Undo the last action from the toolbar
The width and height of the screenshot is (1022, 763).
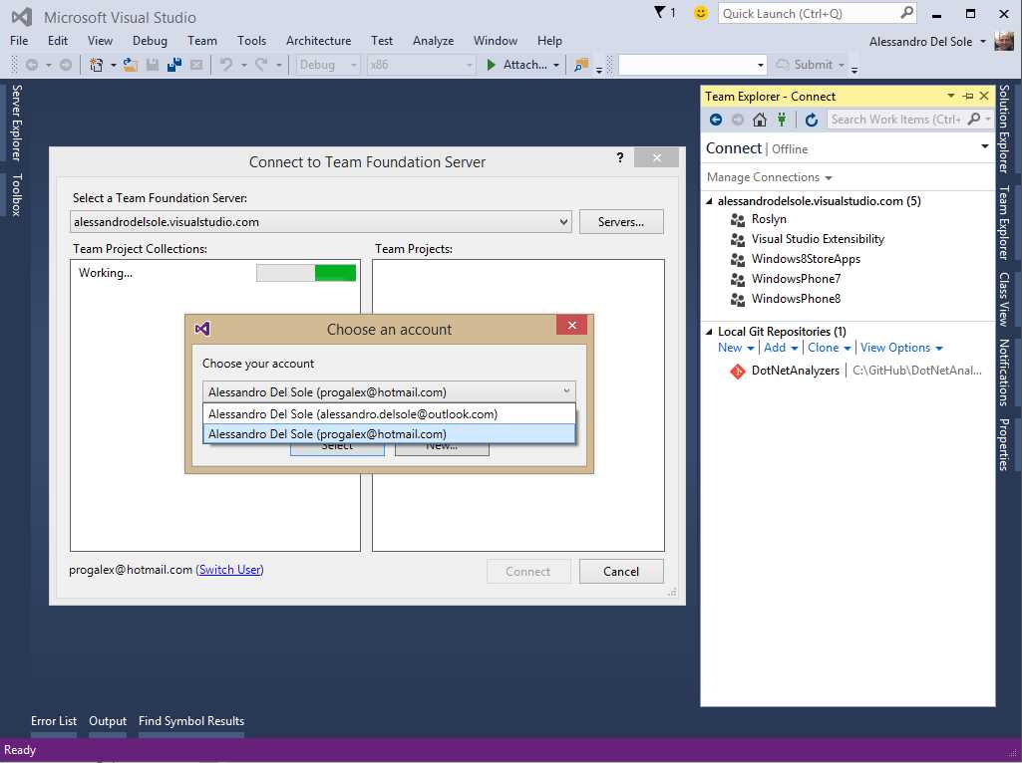(224, 64)
